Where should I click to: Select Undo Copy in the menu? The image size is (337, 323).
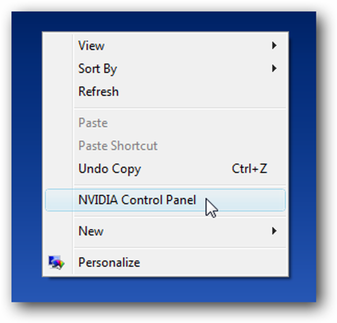coord(165,169)
